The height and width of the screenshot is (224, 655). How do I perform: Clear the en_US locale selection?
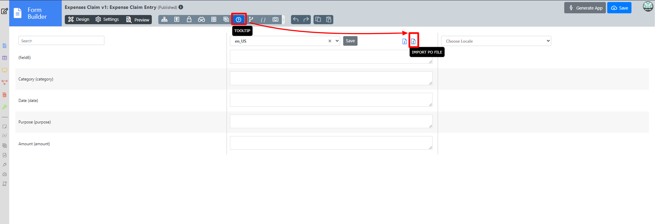330,41
